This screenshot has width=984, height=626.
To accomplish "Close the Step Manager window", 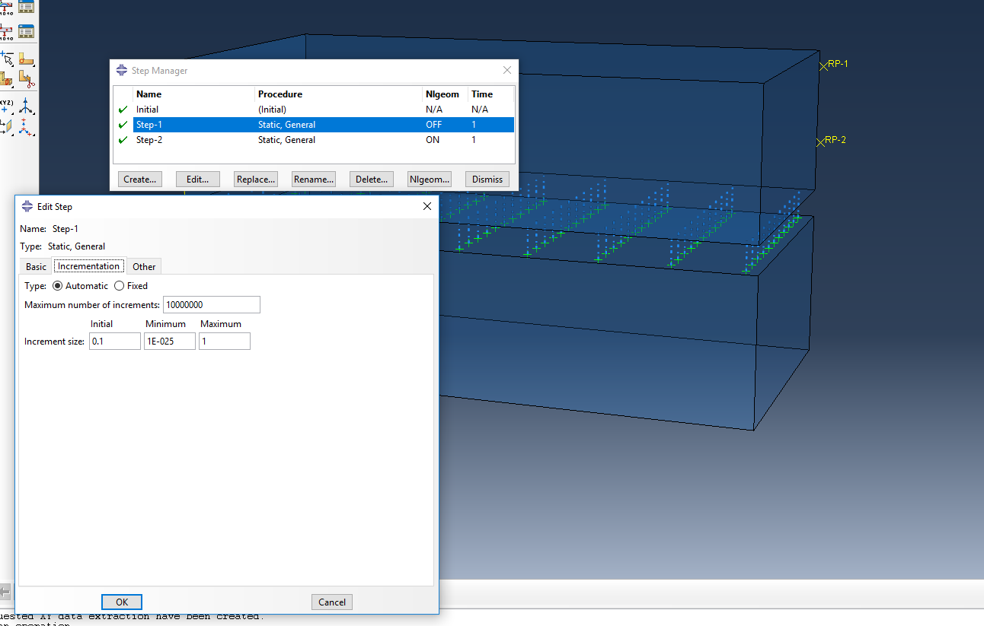I will tap(507, 71).
